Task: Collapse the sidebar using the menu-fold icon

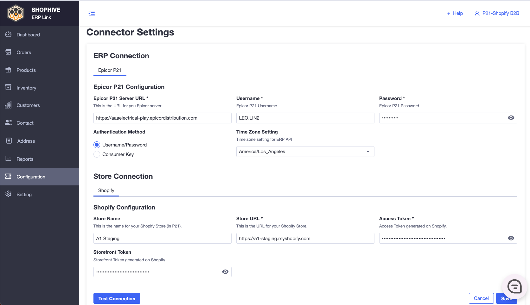Action: 92,13
